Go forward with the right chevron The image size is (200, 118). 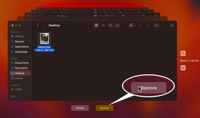pyautogui.click(x=44, y=25)
